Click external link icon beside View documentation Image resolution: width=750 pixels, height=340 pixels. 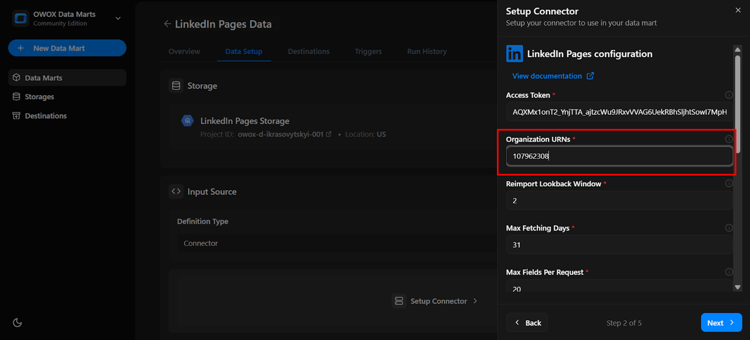click(x=590, y=76)
